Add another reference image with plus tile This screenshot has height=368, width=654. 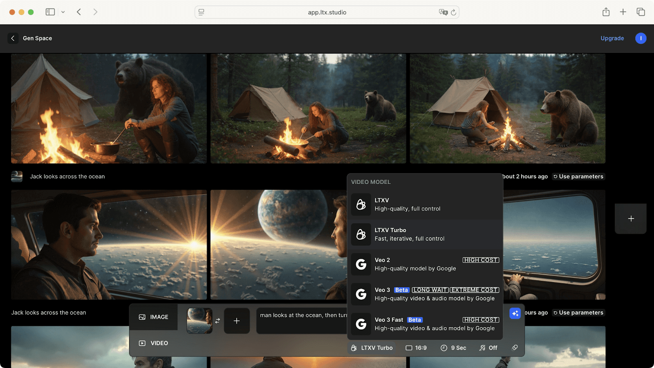(x=237, y=321)
